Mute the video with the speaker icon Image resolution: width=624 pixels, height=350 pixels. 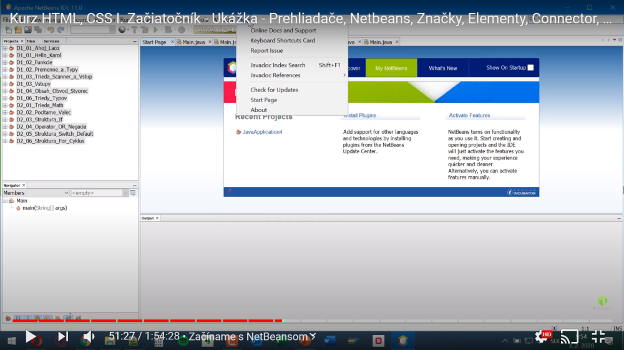click(x=89, y=337)
